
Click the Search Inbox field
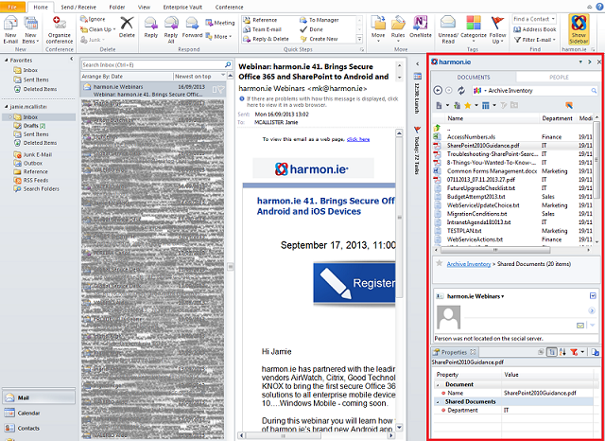(x=153, y=65)
